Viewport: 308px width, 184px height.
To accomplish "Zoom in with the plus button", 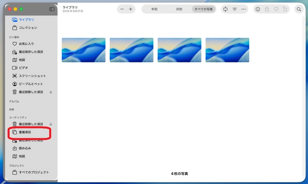I will click(131, 9).
